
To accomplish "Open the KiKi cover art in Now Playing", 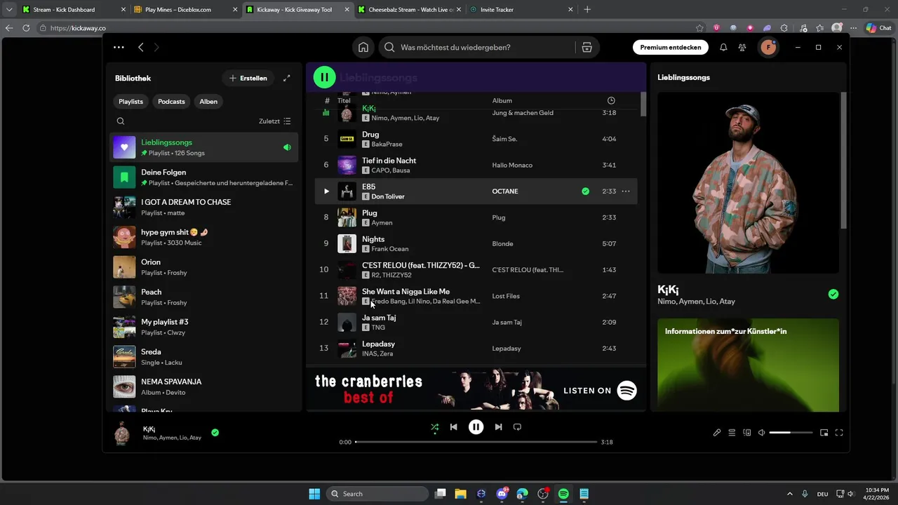I will (748, 183).
